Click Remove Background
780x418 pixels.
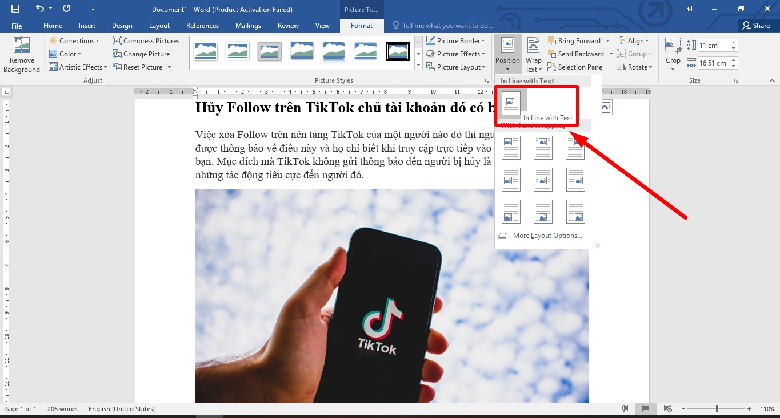coord(22,55)
